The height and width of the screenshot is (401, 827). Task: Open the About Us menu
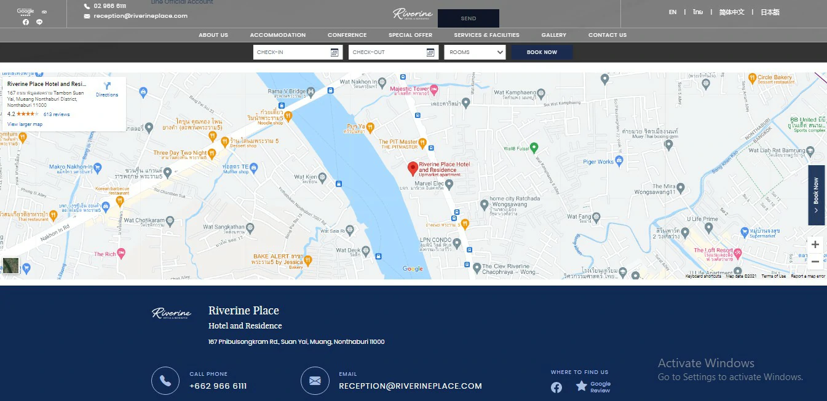[213, 35]
